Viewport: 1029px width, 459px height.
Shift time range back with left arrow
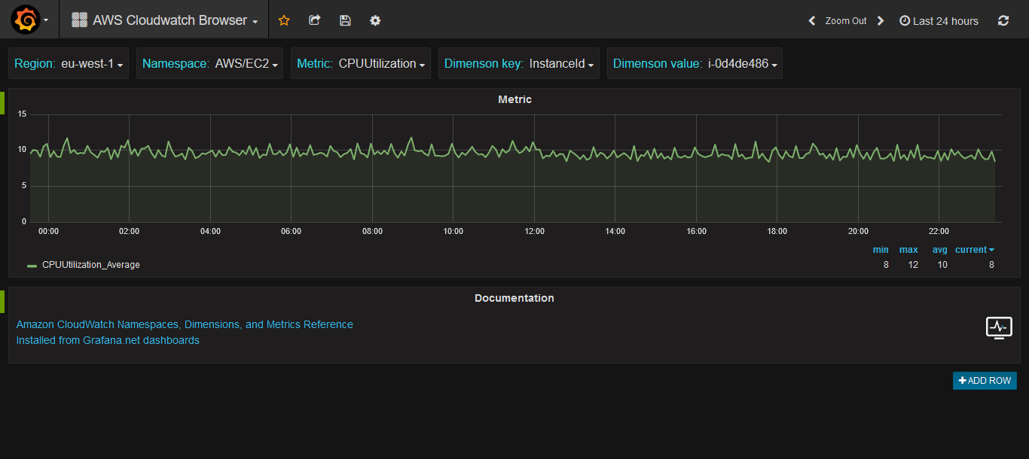tap(812, 21)
